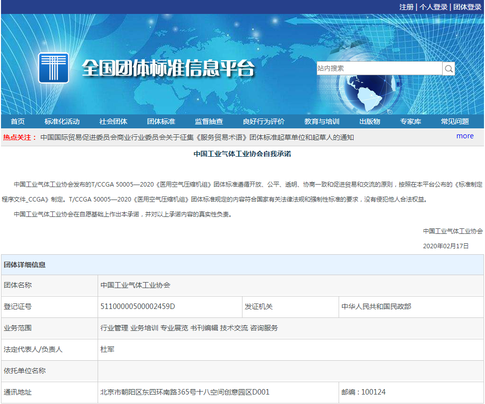Click the search magnifier icon

(449, 68)
